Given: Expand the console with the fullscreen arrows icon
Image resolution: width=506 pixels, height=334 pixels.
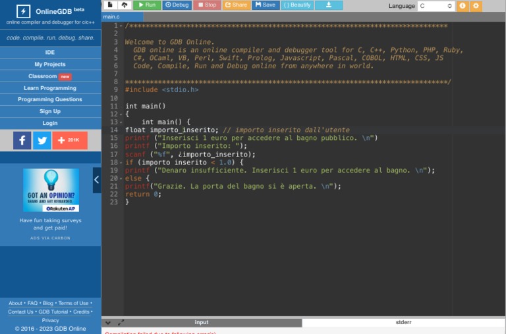Looking at the screenshot, I should (121, 323).
